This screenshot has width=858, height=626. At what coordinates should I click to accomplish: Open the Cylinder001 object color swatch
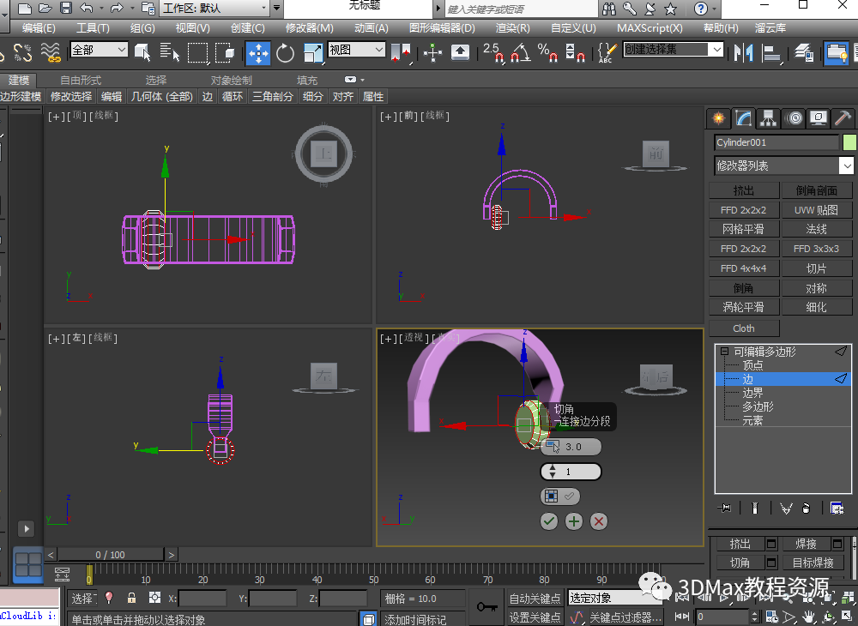point(849,142)
